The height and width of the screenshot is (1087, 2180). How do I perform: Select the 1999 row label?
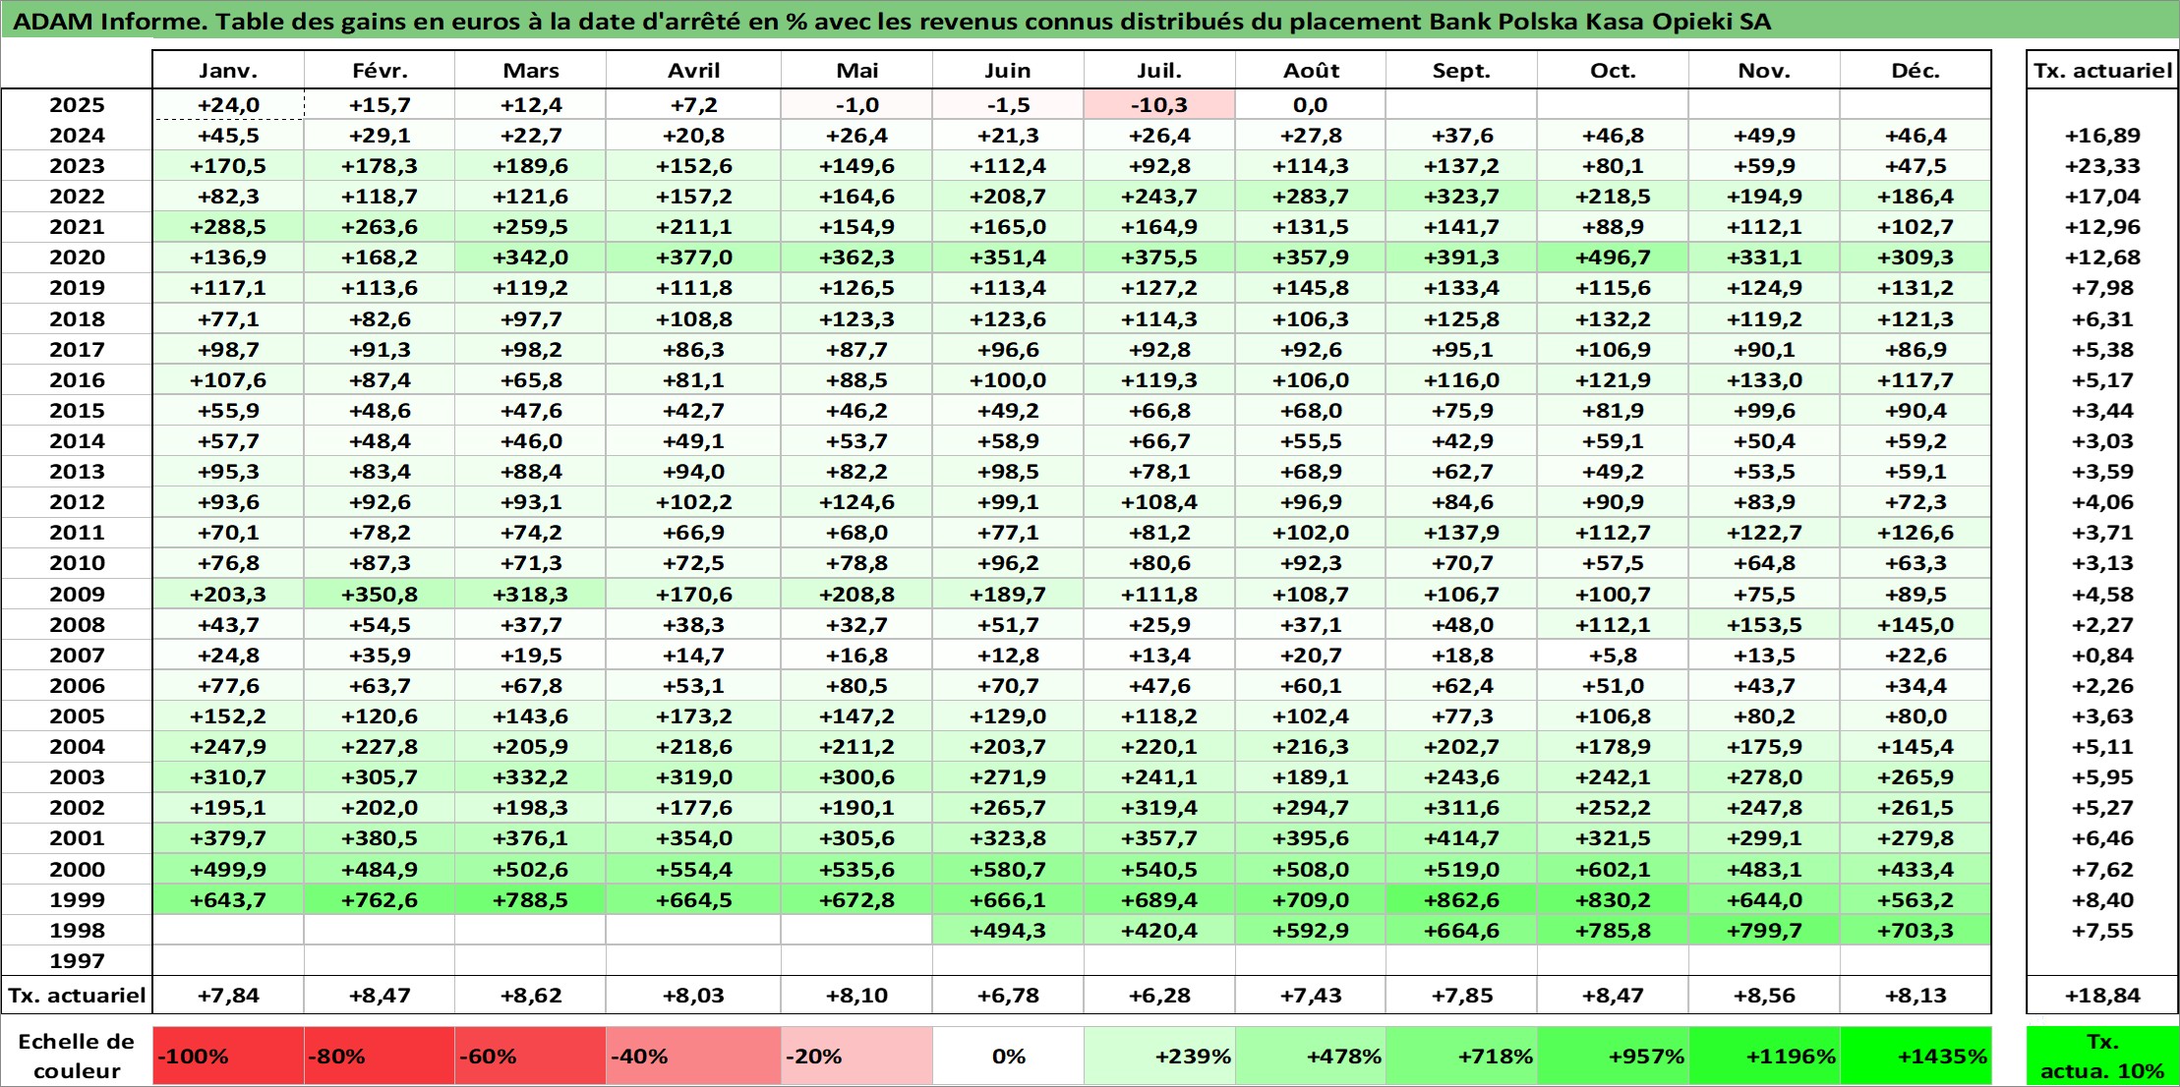pyautogui.click(x=77, y=899)
